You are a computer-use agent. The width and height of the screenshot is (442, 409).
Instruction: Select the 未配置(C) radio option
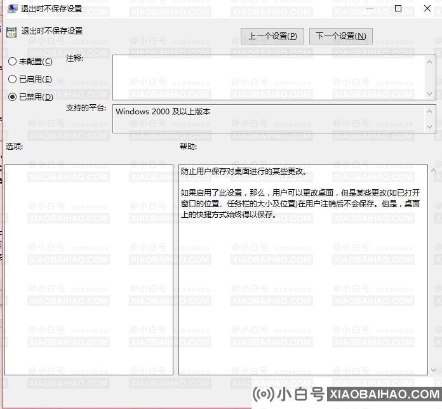30,61
